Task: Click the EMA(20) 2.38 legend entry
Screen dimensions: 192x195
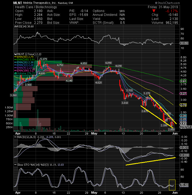Action: [x=24, y=62]
